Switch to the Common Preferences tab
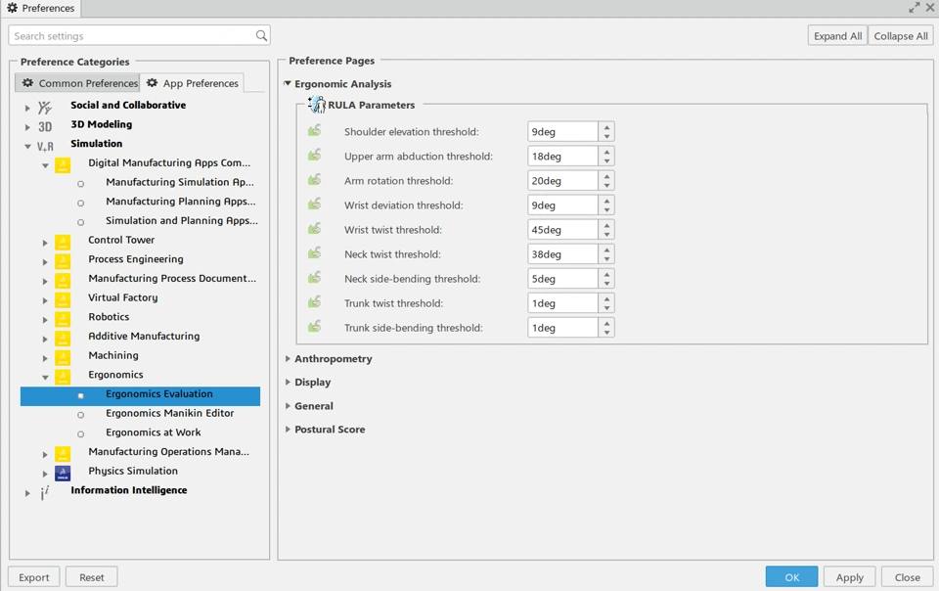The image size is (939, 591). (78, 83)
